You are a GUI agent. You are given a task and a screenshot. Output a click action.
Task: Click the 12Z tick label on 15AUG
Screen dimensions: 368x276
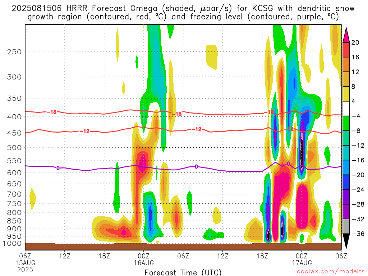pos(65,256)
